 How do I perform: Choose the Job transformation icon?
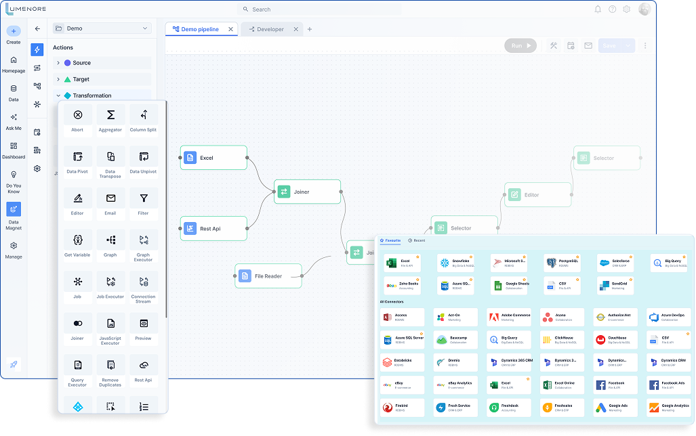[x=78, y=282]
